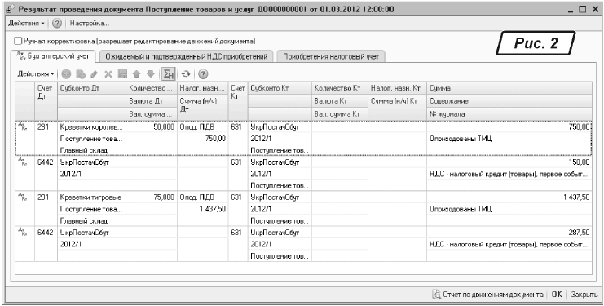Click Оприходованы ТМЦ in the 750,00 entry
This screenshot has width=604, height=306.
461,139
